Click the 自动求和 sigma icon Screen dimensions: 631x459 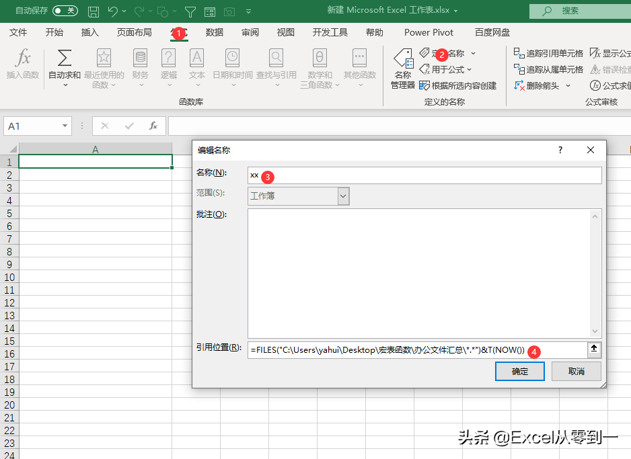coord(65,58)
